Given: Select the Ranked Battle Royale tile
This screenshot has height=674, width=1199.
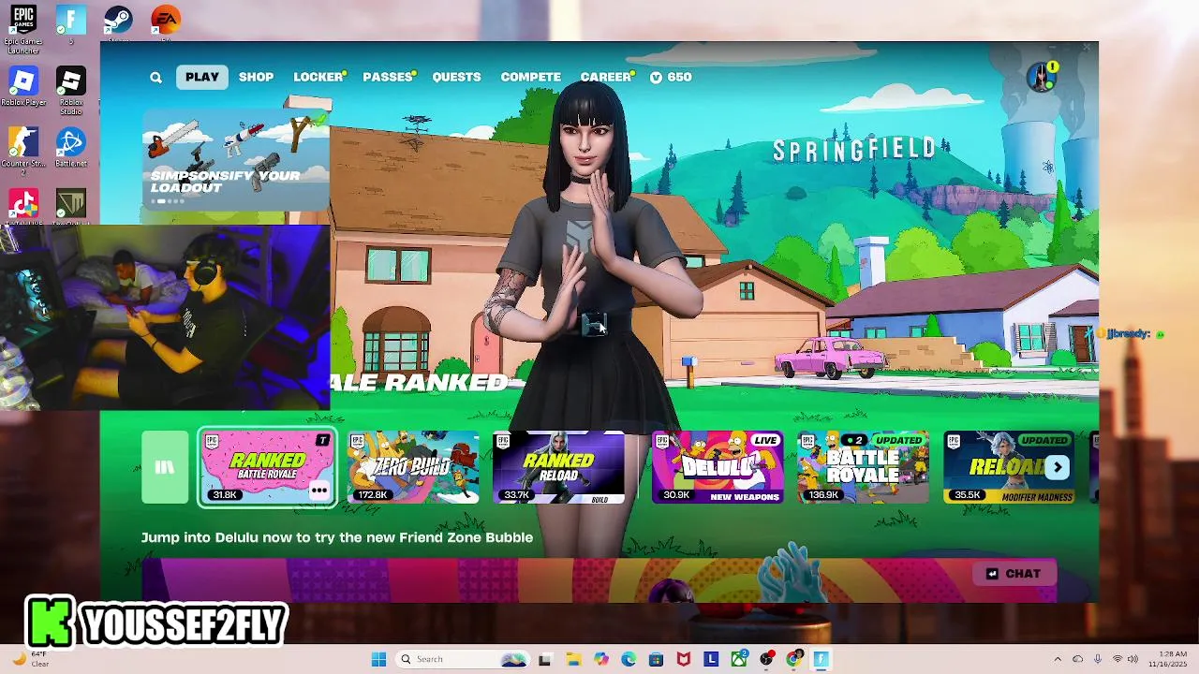Looking at the screenshot, I should (267, 467).
